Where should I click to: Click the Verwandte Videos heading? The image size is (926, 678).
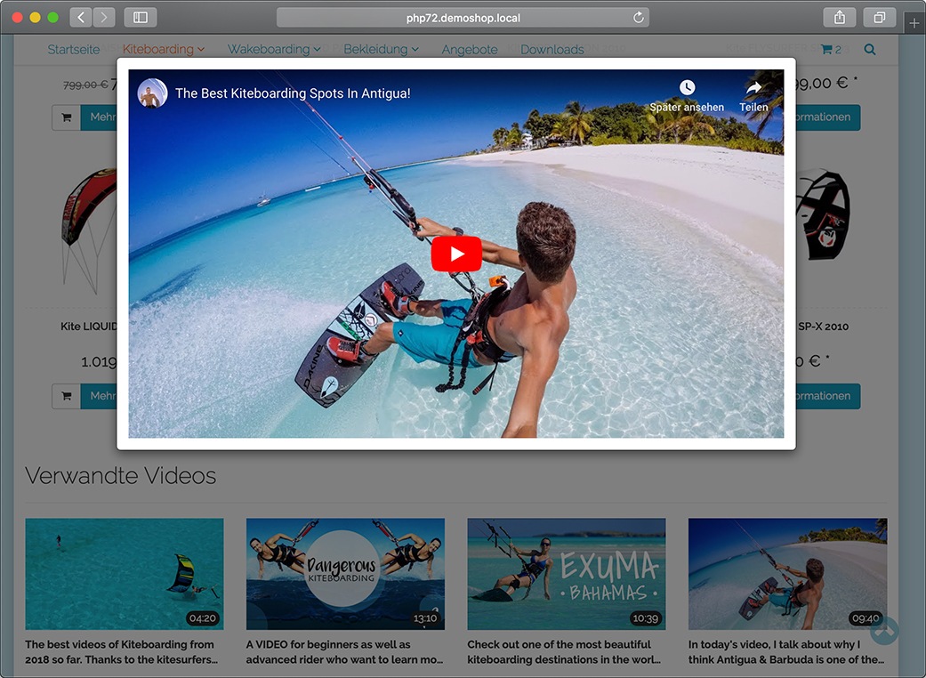[x=120, y=476]
